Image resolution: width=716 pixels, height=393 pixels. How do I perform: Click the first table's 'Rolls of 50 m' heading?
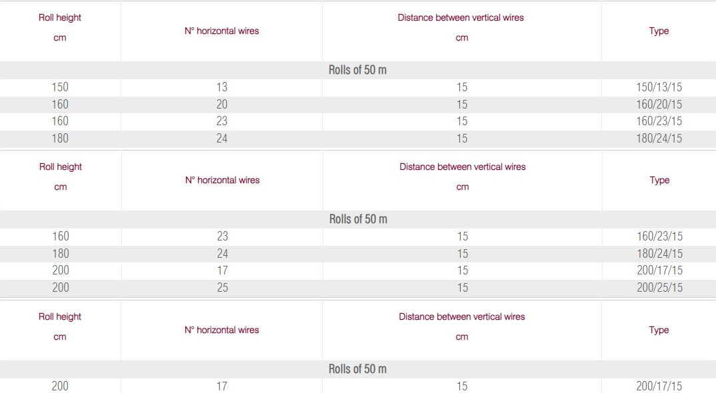pyautogui.click(x=357, y=70)
